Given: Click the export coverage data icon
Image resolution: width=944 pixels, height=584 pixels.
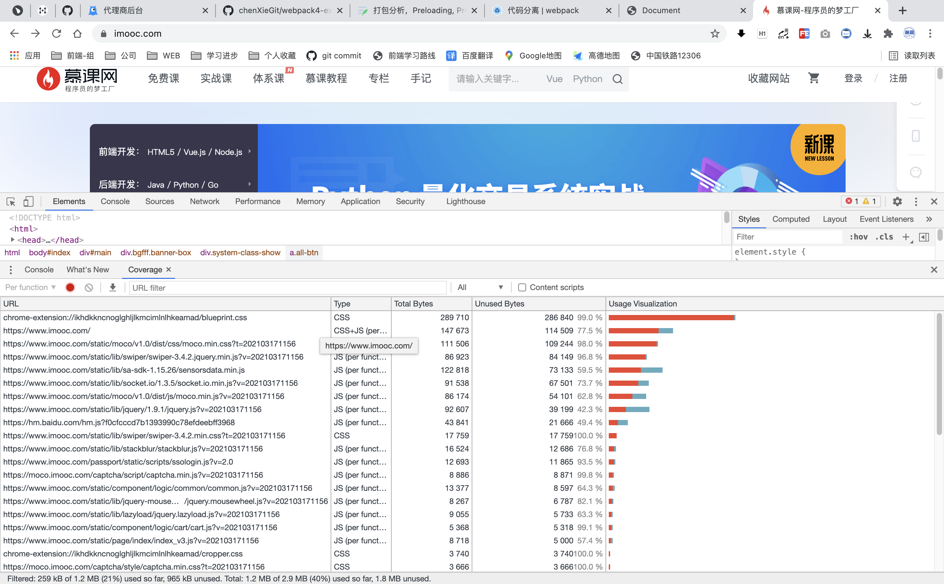Looking at the screenshot, I should click(113, 288).
